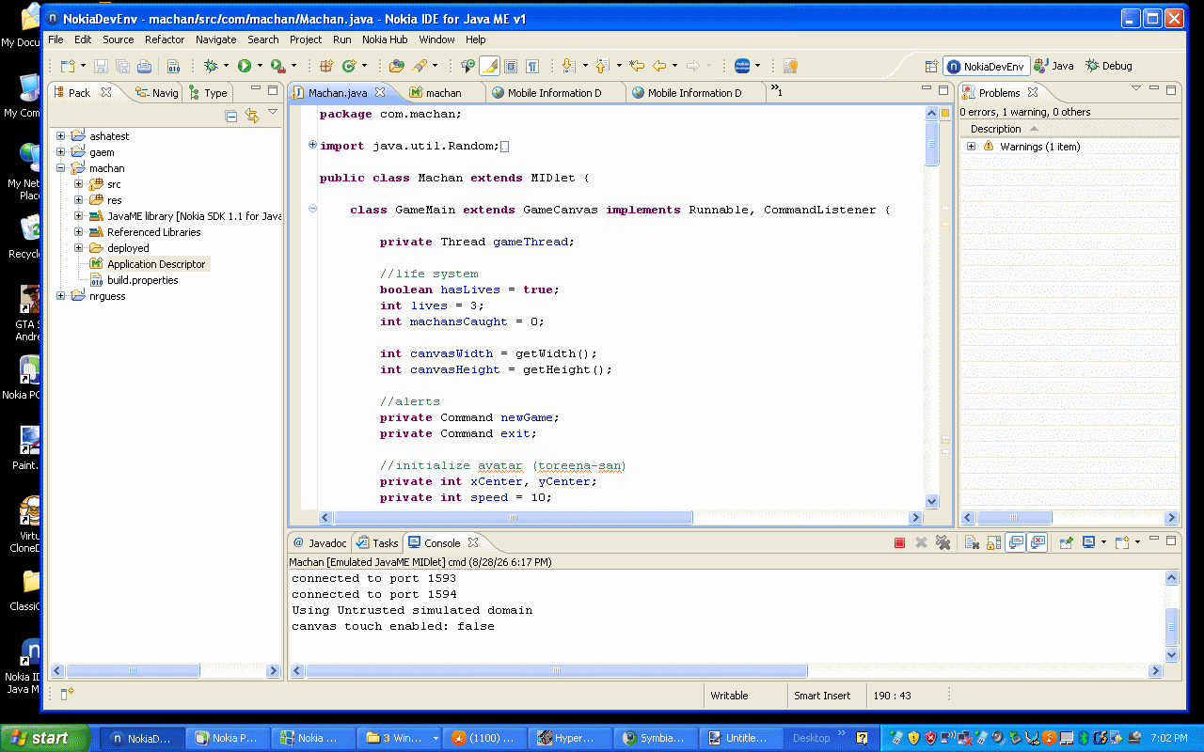Expand the gaem project
The width and height of the screenshot is (1204, 752).
[61, 152]
